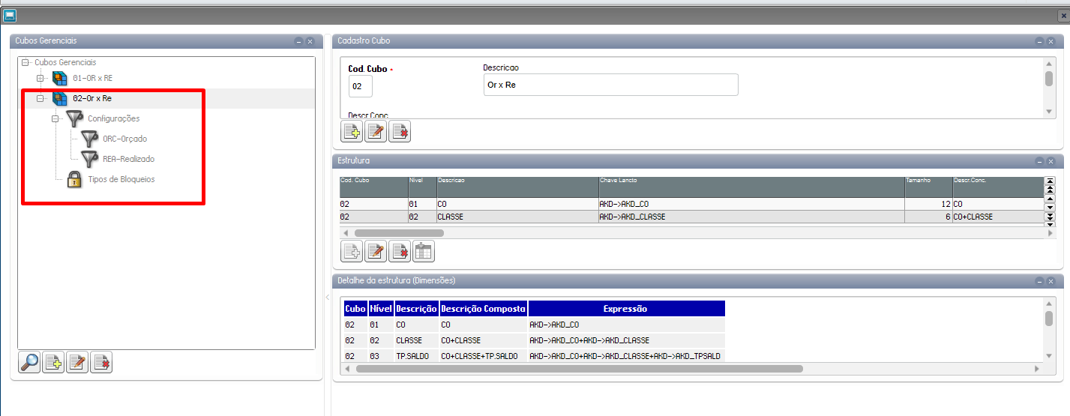Click the TP.SALDO cell in dimensions table
Viewport: 1070px width, 416px height.
pos(416,356)
